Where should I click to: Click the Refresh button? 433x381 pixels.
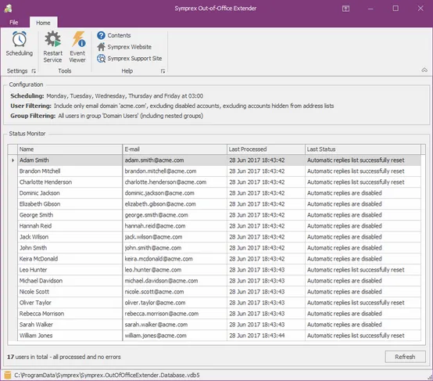pyautogui.click(x=405, y=357)
